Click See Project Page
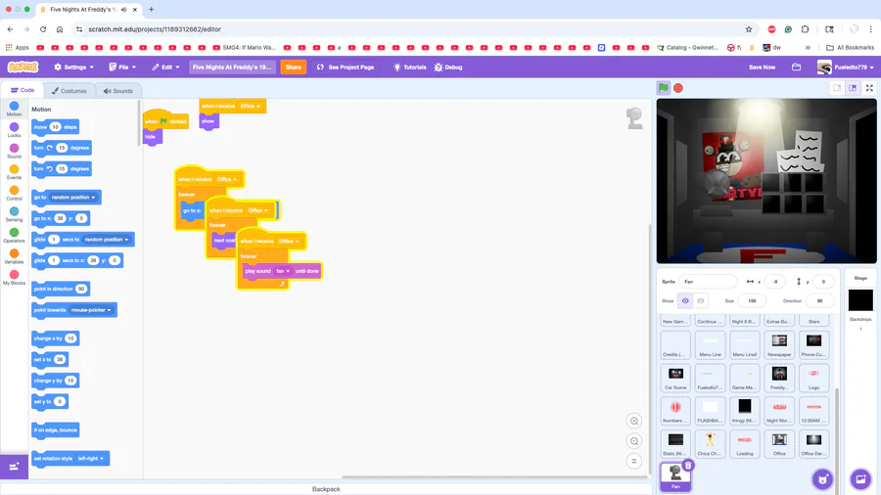 pyautogui.click(x=346, y=67)
